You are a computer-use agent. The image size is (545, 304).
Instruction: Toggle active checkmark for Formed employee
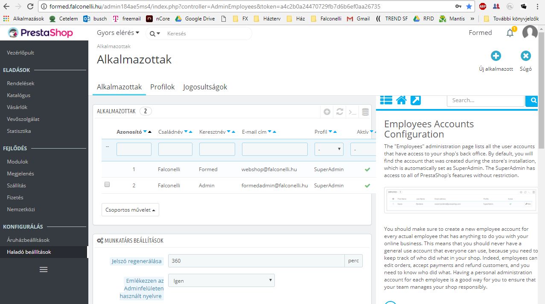pyautogui.click(x=367, y=169)
